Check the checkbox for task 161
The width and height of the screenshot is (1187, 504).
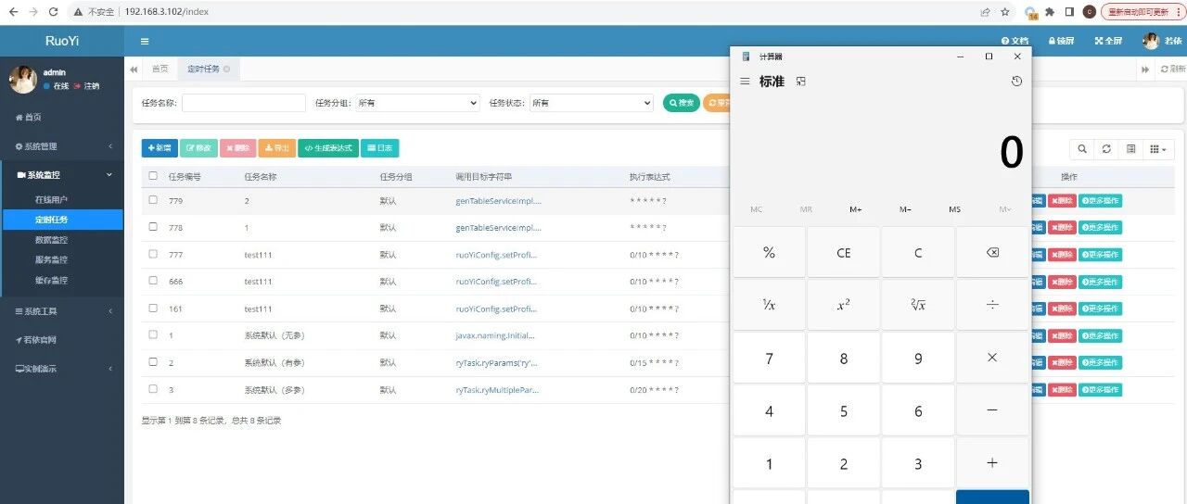pyautogui.click(x=153, y=309)
